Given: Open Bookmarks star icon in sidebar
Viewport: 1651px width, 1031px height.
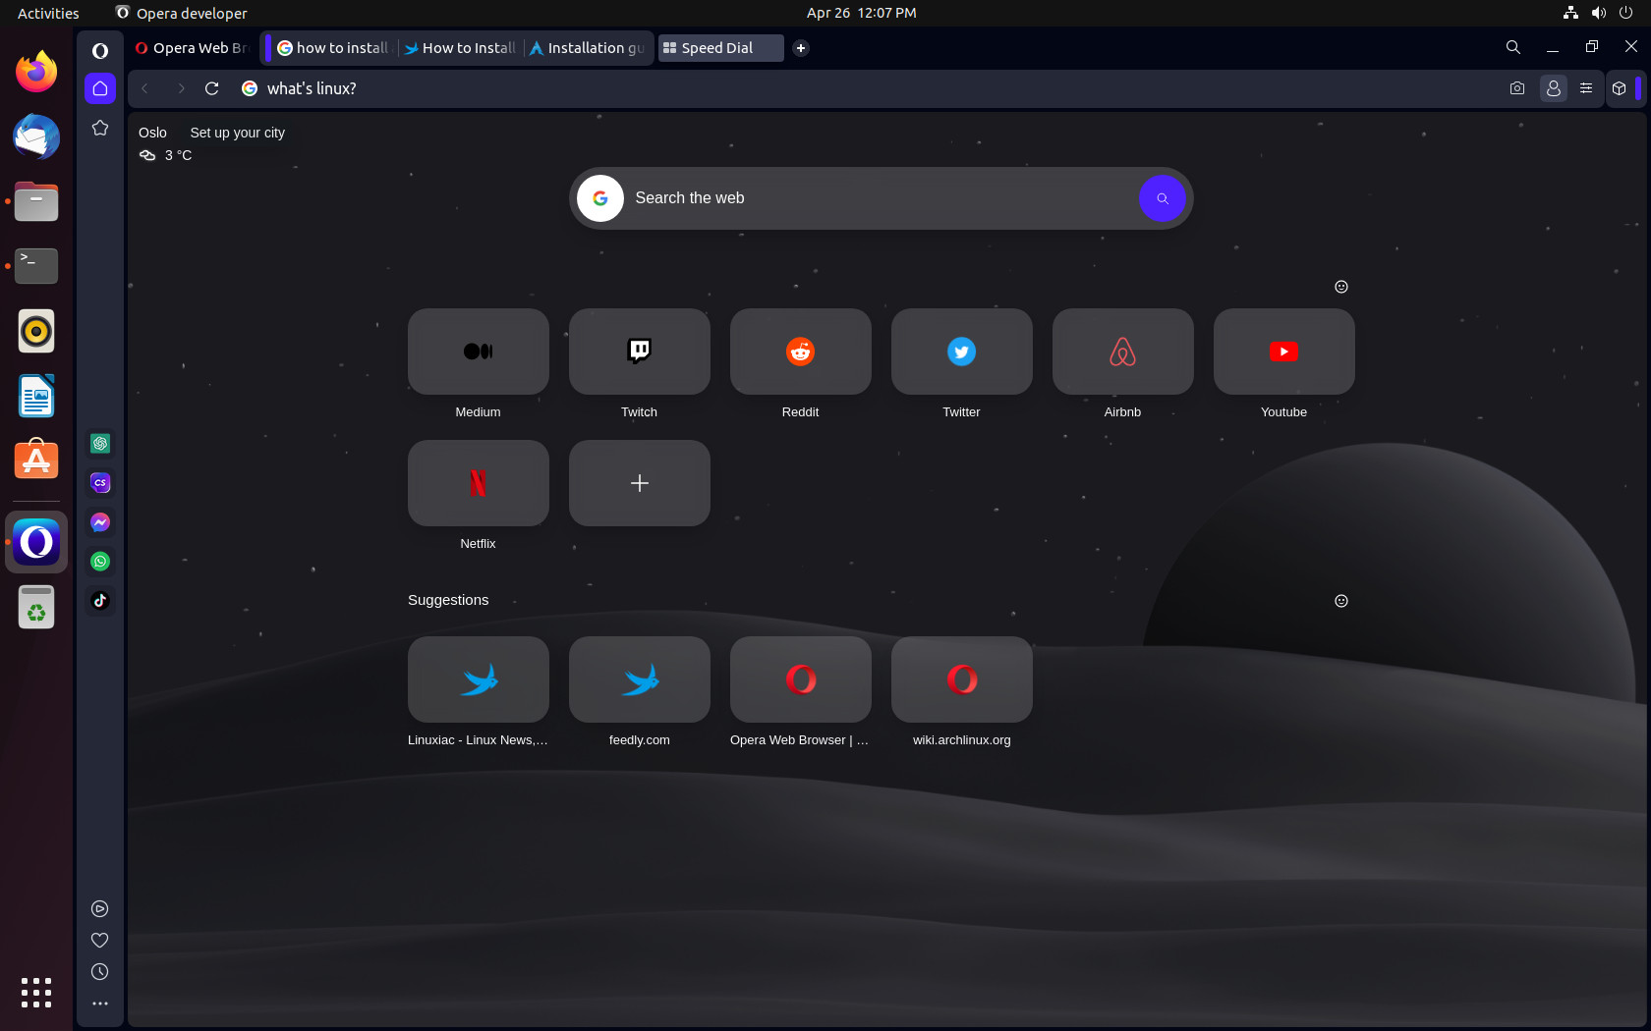Looking at the screenshot, I should (100, 128).
